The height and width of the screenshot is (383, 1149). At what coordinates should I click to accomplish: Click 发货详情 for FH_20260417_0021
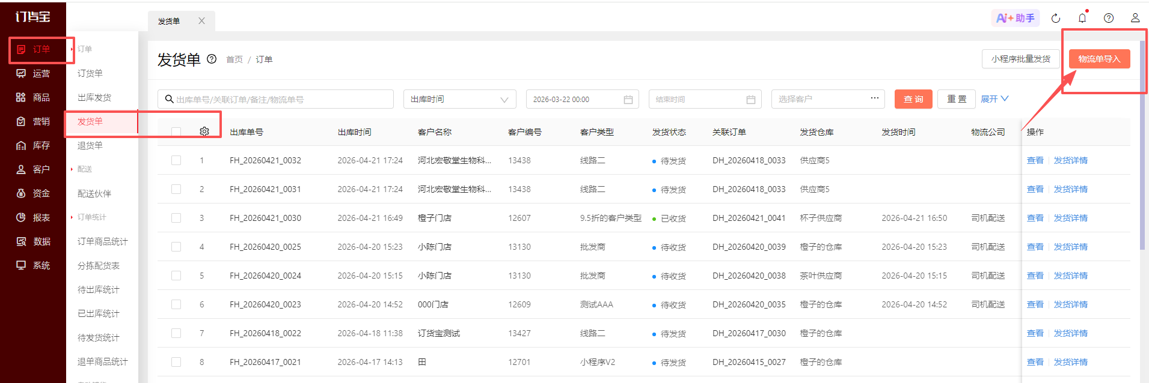pos(1071,362)
